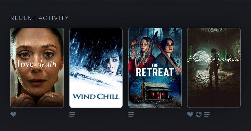
Task: Click the 'WIND CHILL' title text on poster
Action: point(96,96)
